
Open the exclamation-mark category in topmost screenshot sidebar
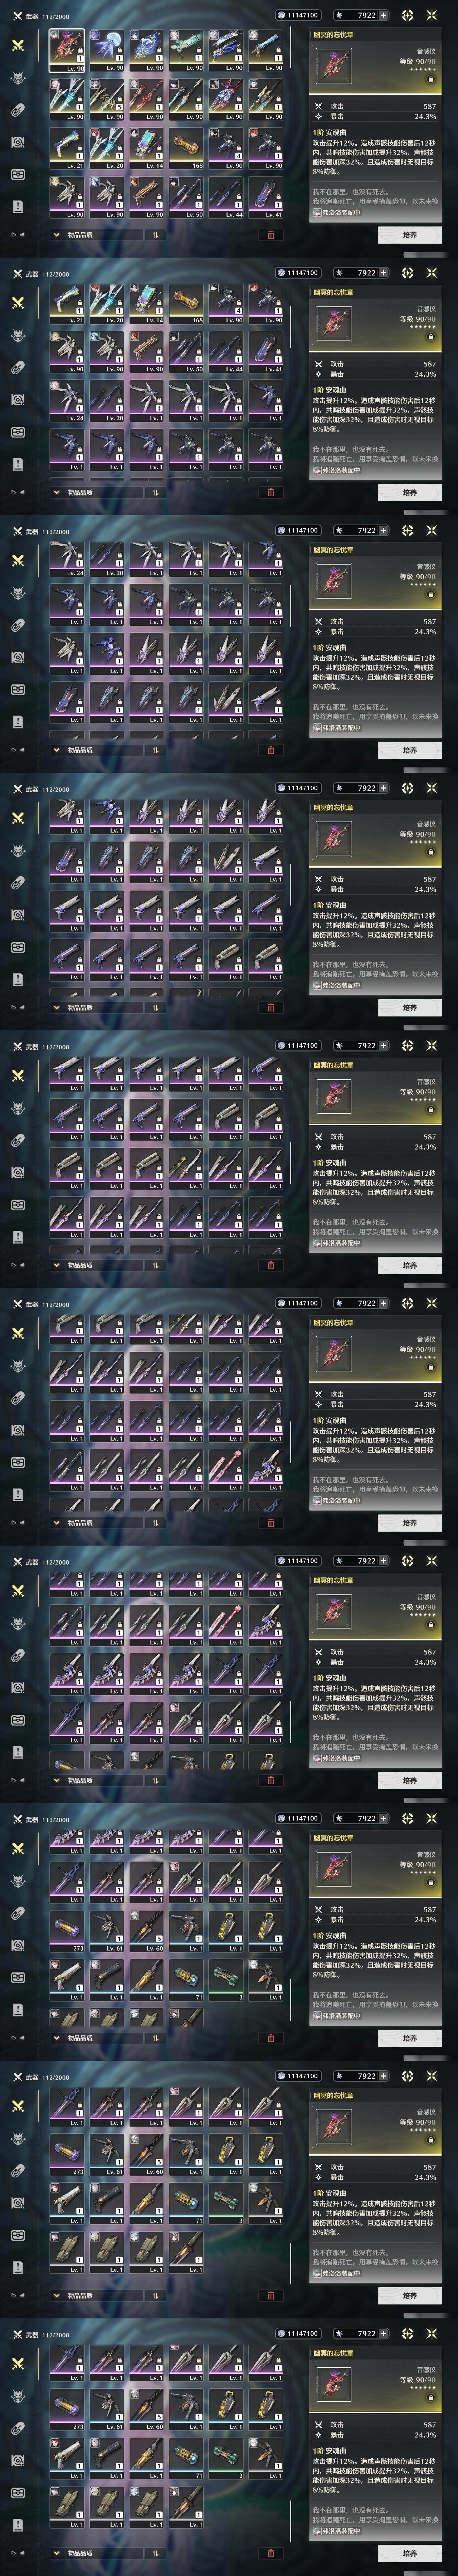pos(17,206)
